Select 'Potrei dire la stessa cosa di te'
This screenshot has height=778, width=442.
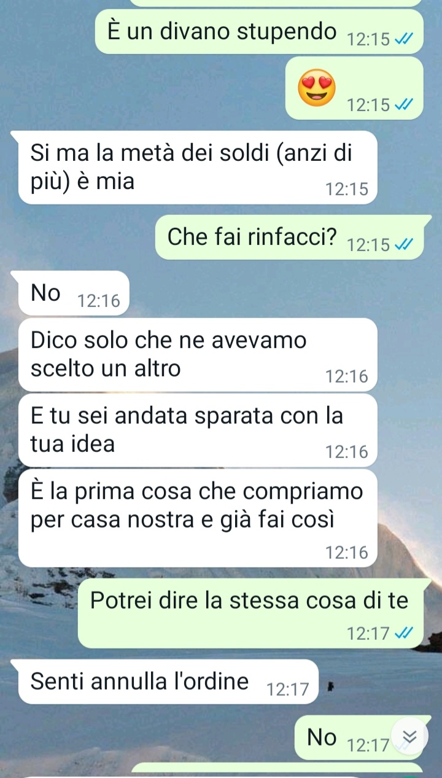coord(250,613)
